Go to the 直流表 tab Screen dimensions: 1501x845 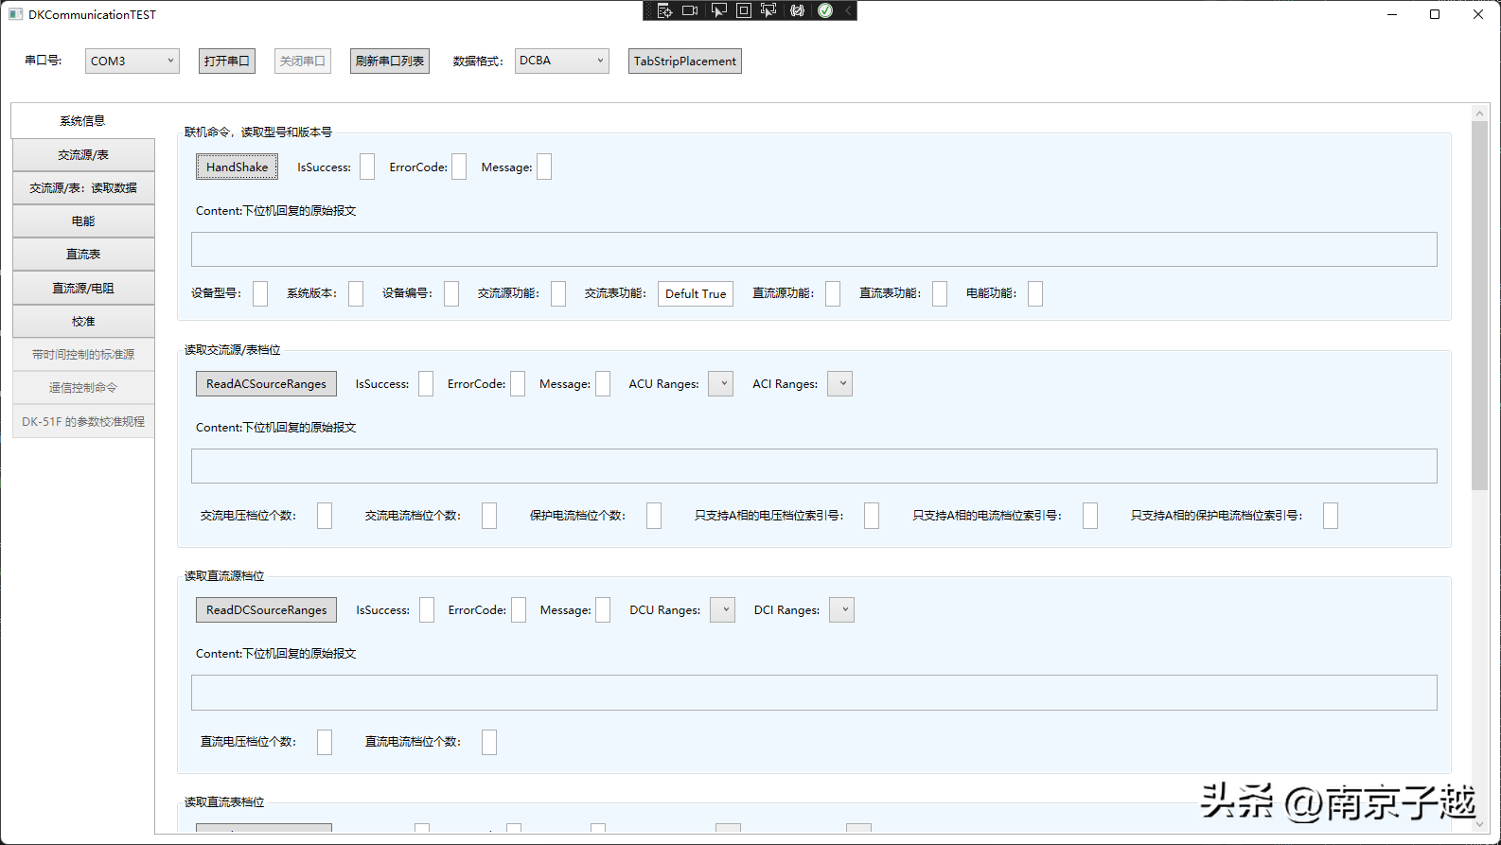(x=83, y=255)
